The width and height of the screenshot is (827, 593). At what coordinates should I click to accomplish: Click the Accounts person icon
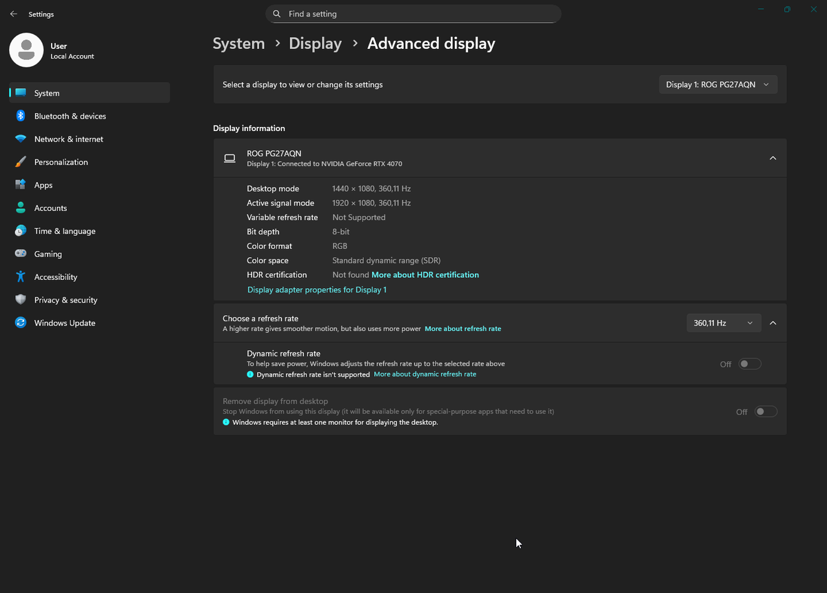(x=21, y=208)
